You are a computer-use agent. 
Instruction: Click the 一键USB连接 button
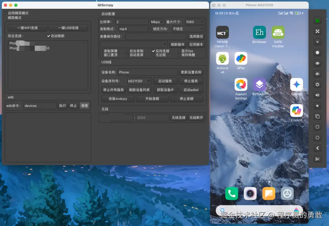click(x=68, y=28)
